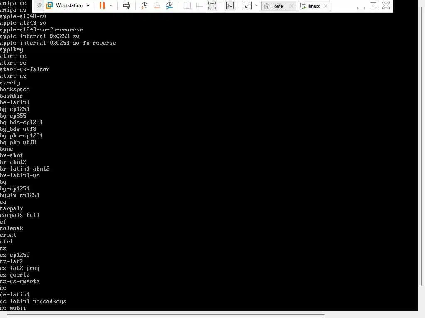
Task: Click the 'bywin-cp1251' entry
Action: tap(20, 195)
